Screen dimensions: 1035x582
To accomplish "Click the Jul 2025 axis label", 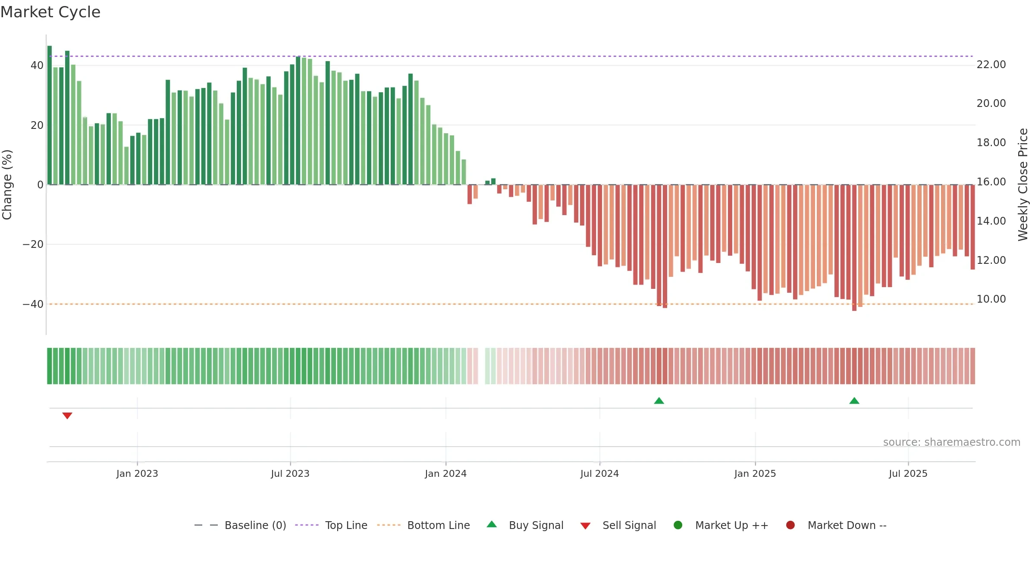I will pos(908,474).
